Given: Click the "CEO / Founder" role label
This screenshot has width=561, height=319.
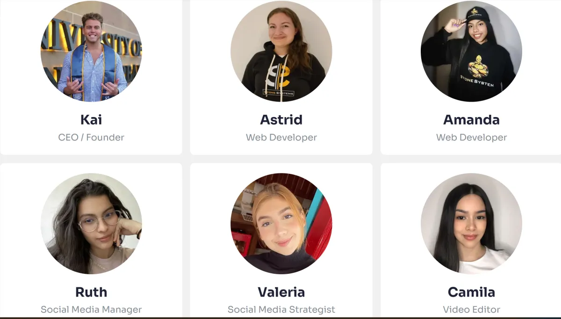Looking at the screenshot, I should coord(91,138).
